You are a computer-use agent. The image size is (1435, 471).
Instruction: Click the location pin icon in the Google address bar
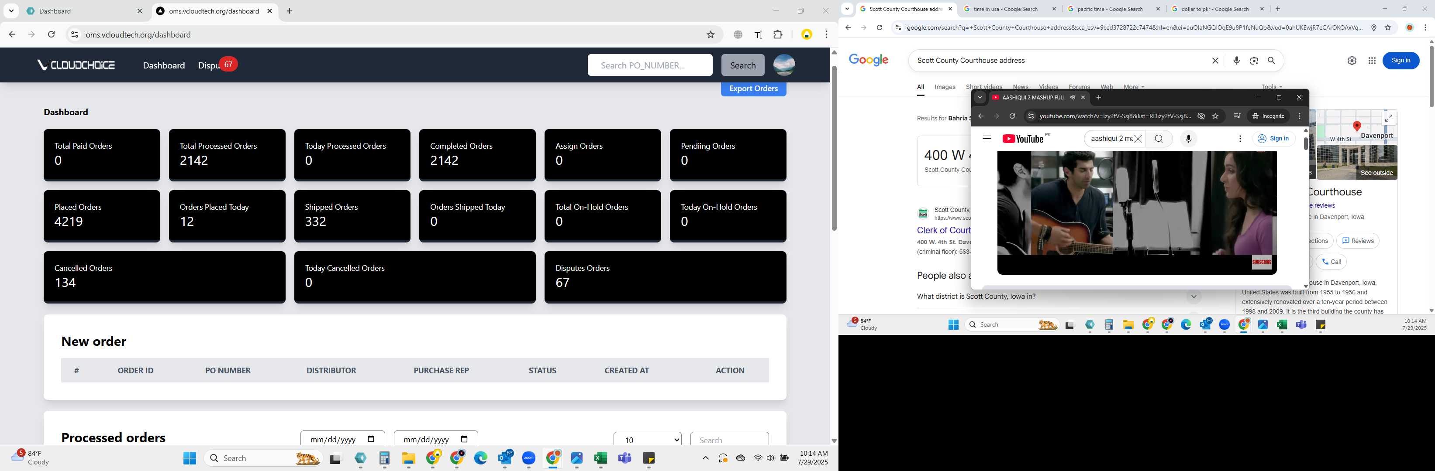(x=1374, y=28)
